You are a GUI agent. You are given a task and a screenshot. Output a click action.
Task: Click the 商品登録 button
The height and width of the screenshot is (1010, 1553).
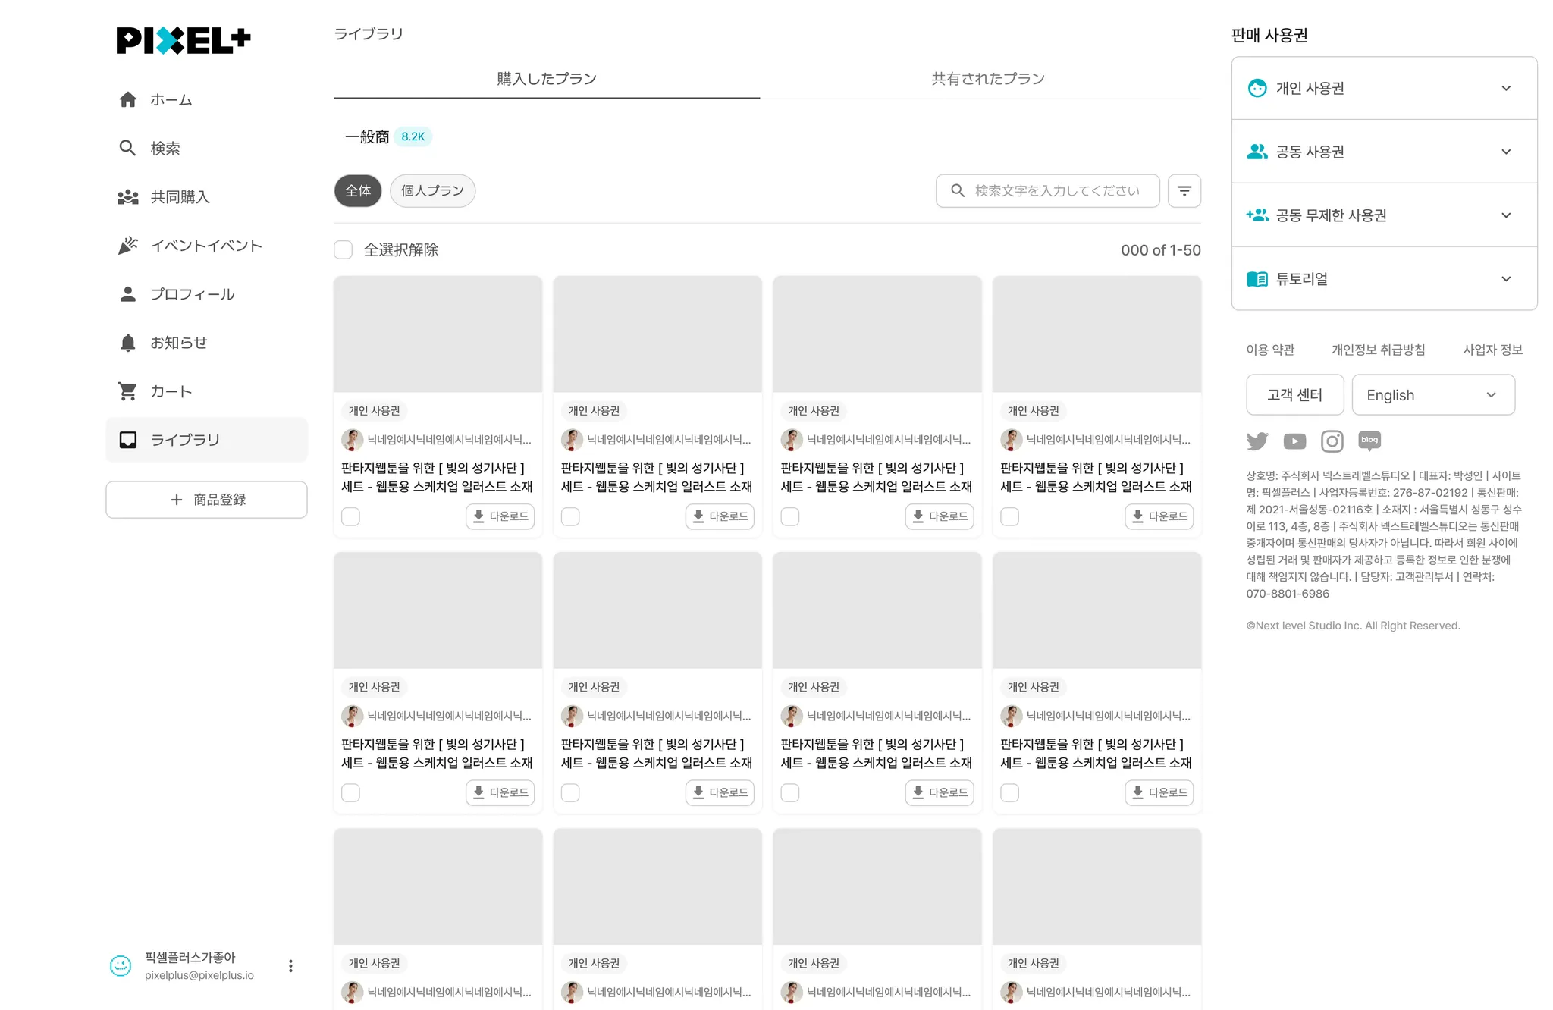point(206,500)
